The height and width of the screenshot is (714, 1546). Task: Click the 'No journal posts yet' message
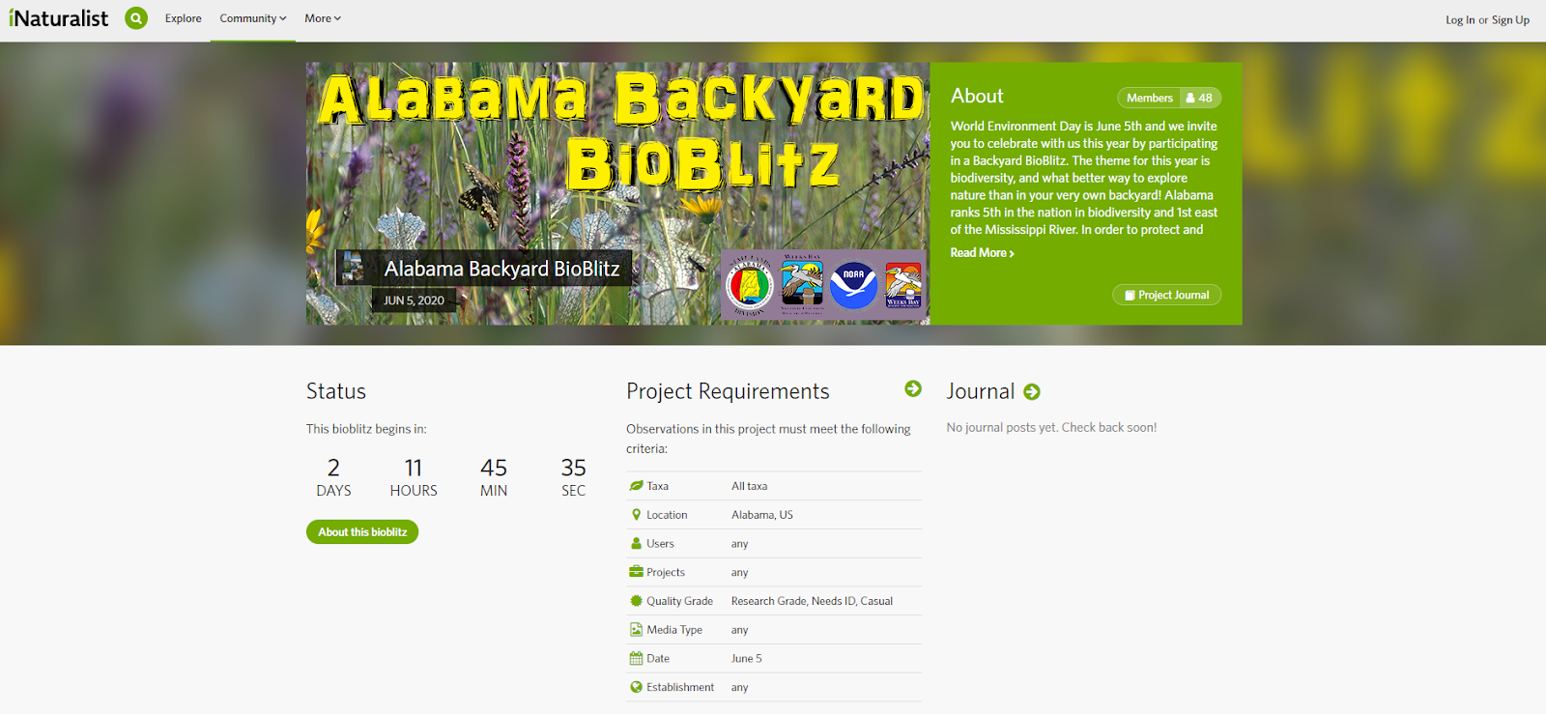pos(1051,427)
